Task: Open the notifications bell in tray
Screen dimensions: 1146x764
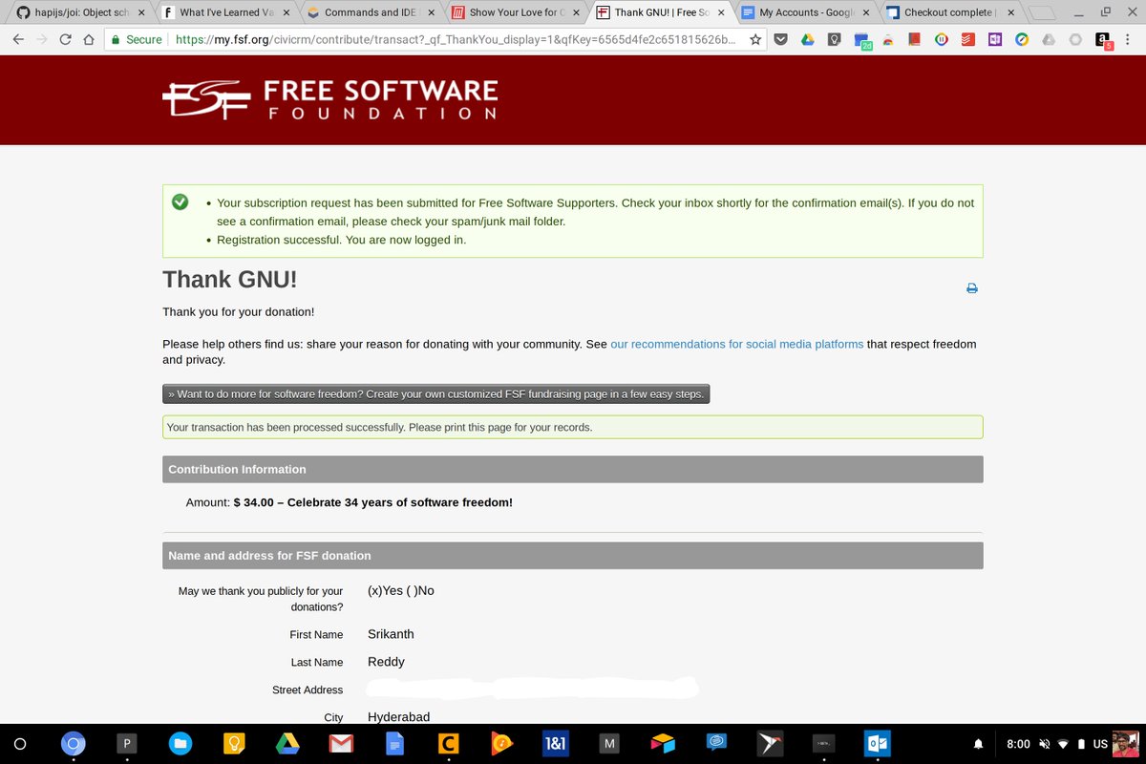Action: pos(978,744)
